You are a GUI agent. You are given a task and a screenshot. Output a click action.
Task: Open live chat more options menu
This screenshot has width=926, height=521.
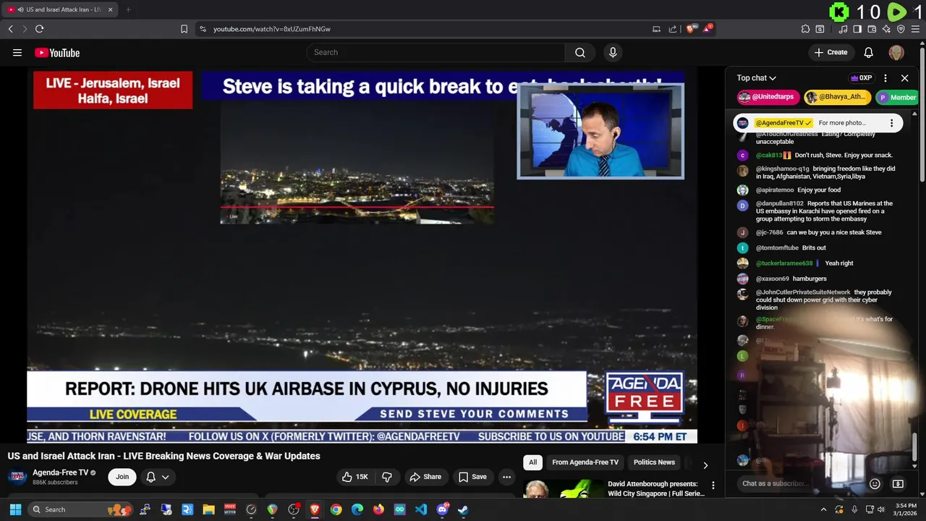pyautogui.click(x=885, y=78)
